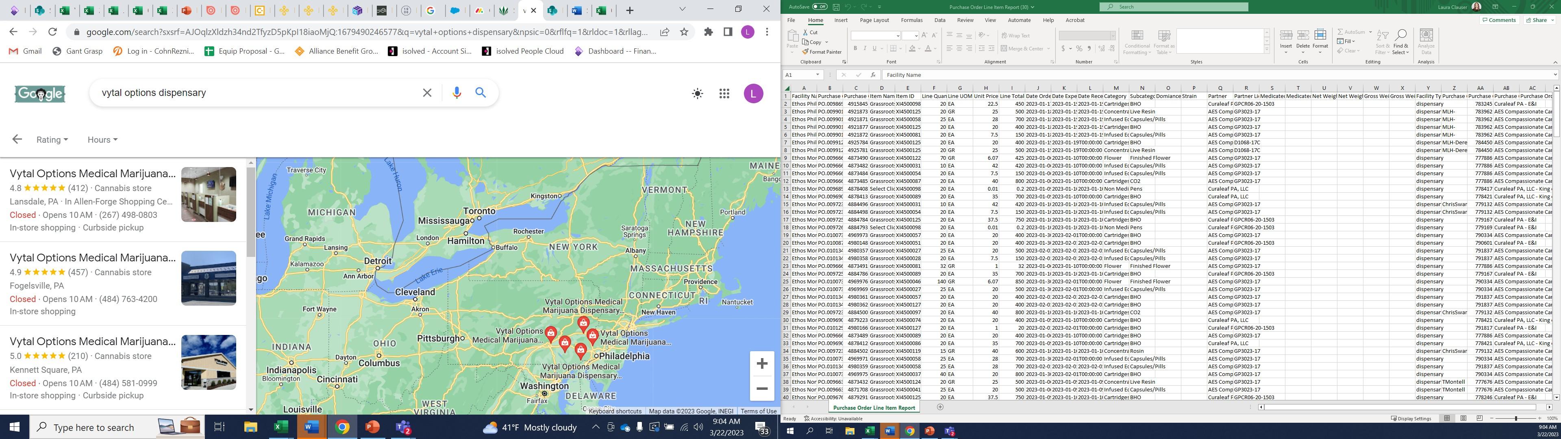This screenshot has width=1561, height=439.
Task: Expand the Rating filter dropdown
Action: [x=52, y=139]
